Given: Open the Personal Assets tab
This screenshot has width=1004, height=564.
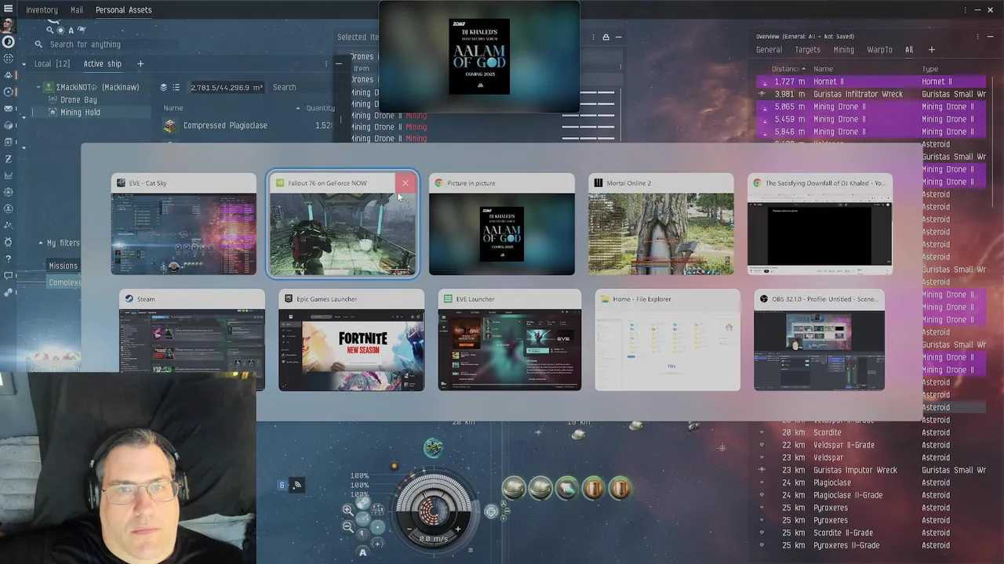Looking at the screenshot, I should tap(123, 10).
